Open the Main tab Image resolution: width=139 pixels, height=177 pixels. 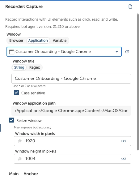pyautogui.click(x=14, y=174)
